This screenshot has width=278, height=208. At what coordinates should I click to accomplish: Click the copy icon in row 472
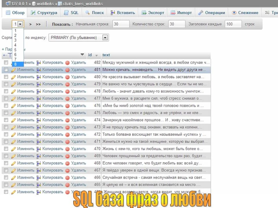pyautogui.click(x=39, y=135)
